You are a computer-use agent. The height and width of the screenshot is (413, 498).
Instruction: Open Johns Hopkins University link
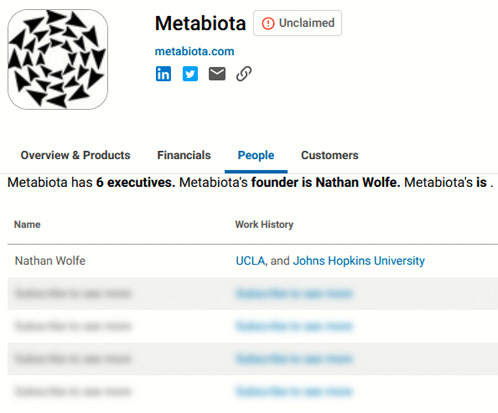click(358, 261)
